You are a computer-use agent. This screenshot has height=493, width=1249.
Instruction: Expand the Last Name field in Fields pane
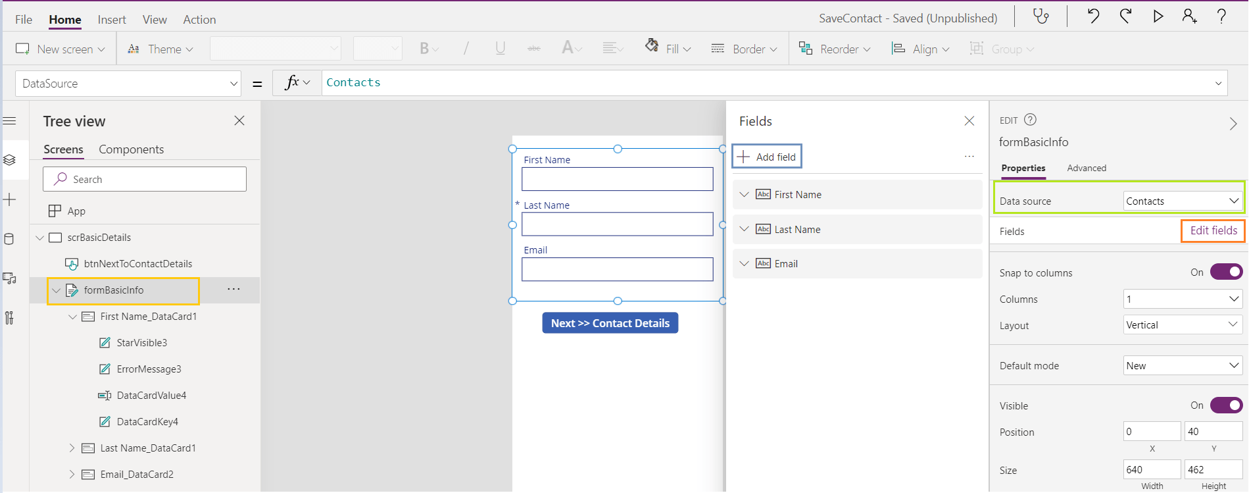744,229
